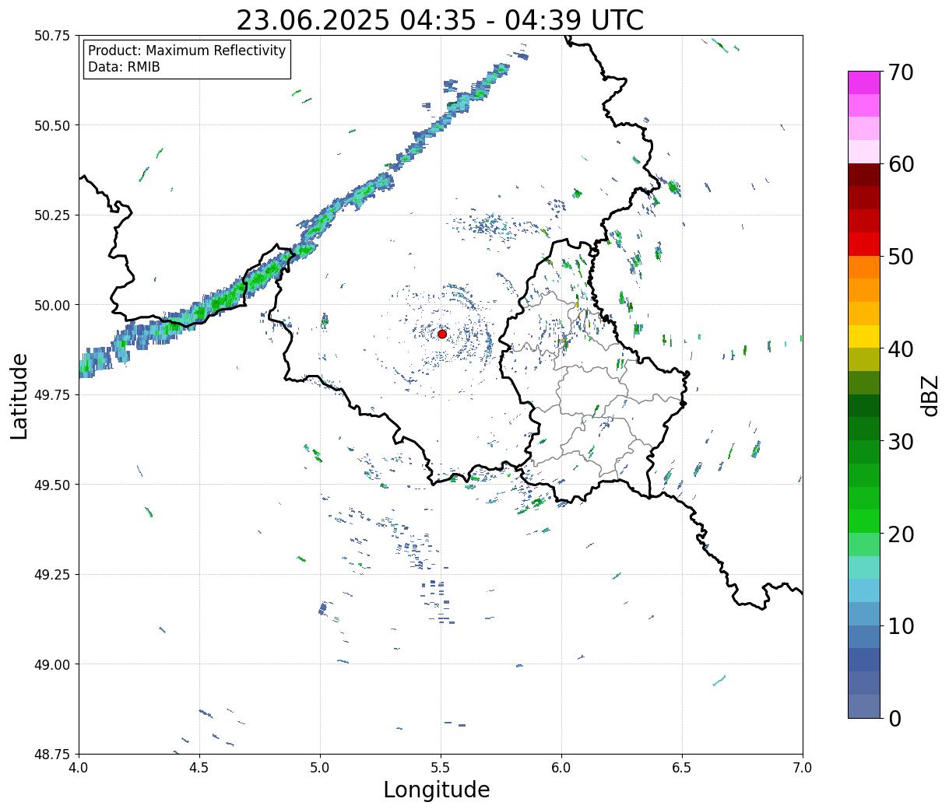Viewport: 949px width, 809px height.
Task: Click the 'Data: RMIB' text
Action: [x=124, y=68]
